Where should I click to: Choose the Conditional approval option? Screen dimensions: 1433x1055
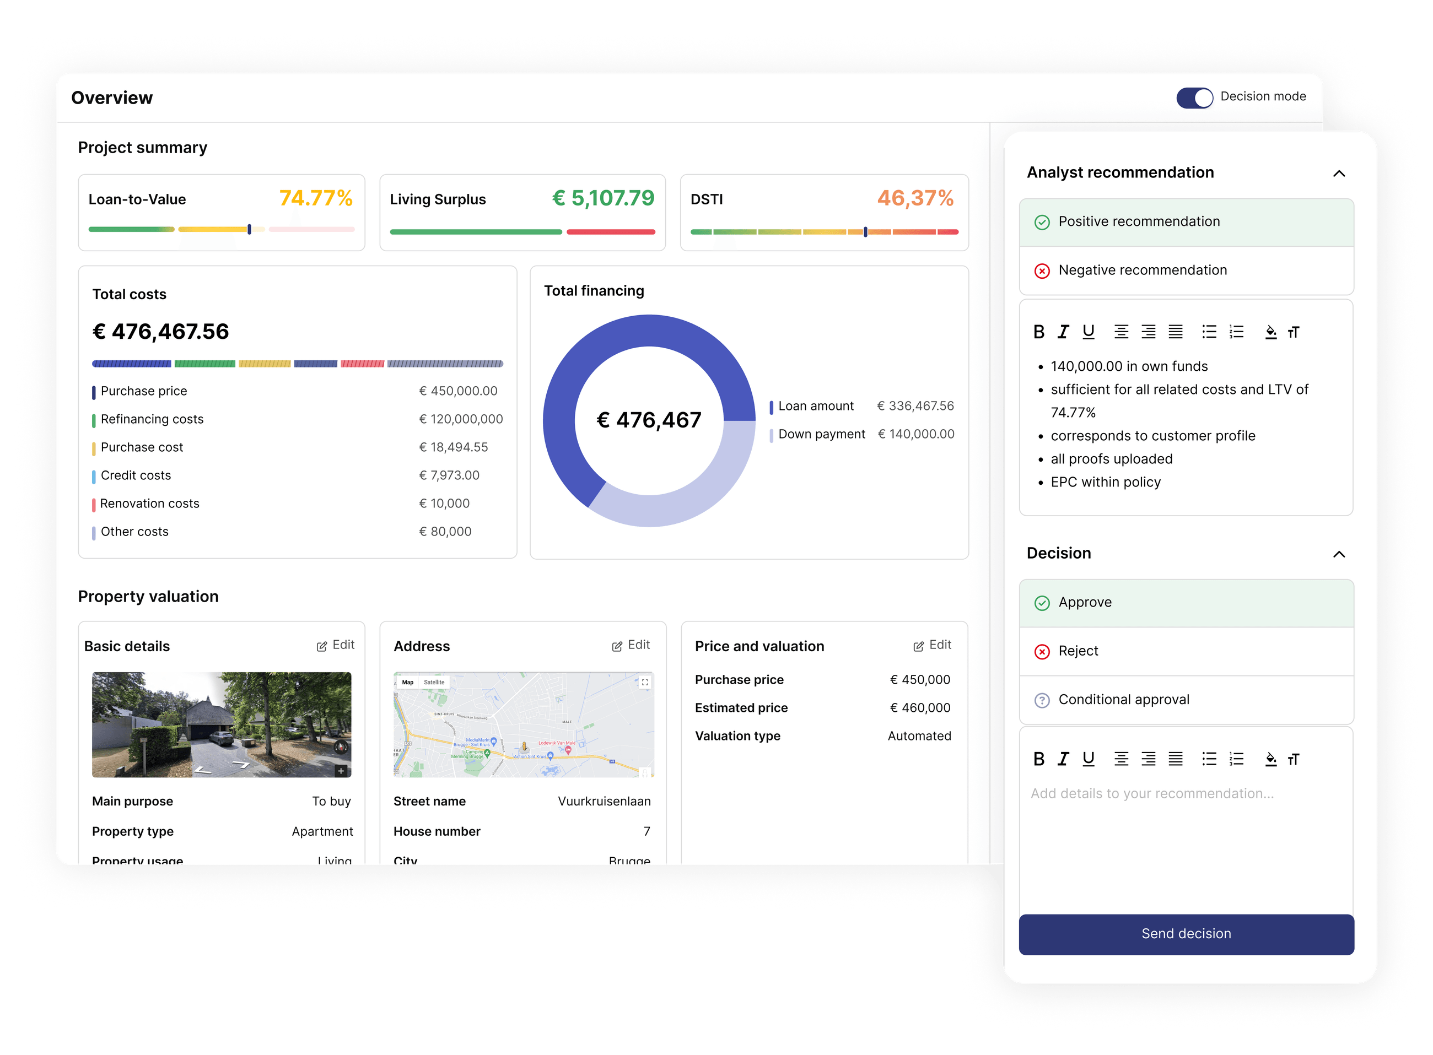[x=1186, y=699]
